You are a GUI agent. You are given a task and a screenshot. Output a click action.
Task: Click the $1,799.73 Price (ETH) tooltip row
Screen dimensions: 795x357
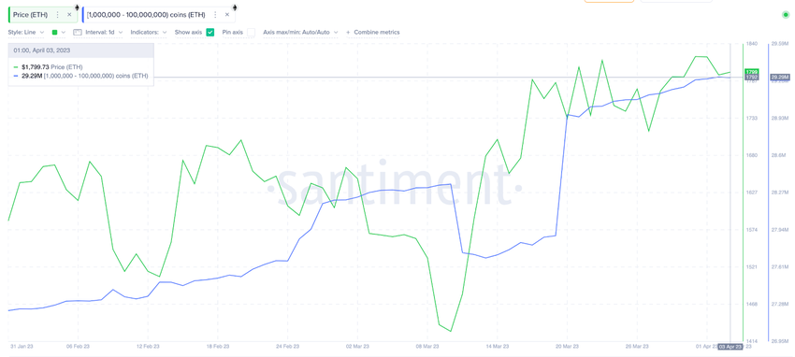pyautogui.click(x=48, y=67)
